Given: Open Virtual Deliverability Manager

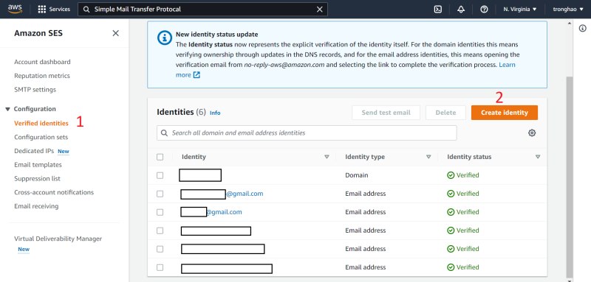Looking at the screenshot, I should [x=58, y=239].
